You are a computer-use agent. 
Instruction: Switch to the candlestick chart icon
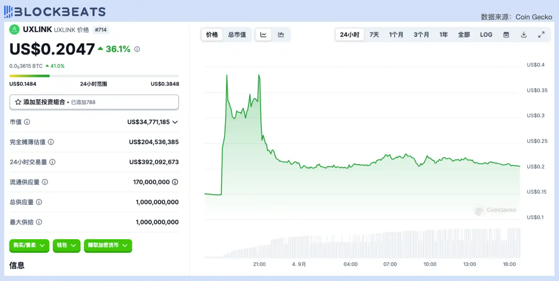[281, 35]
